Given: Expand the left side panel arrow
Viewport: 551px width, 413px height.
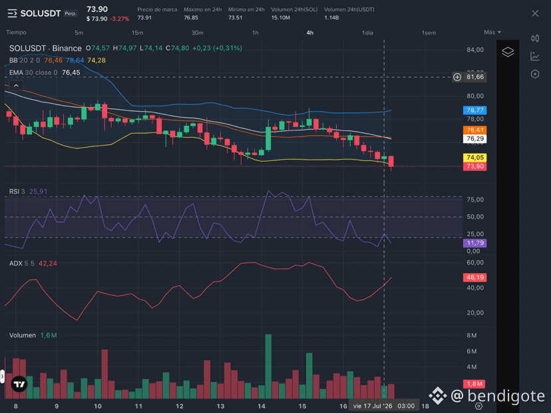Looking at the screenshot, I should coord(2,376).
